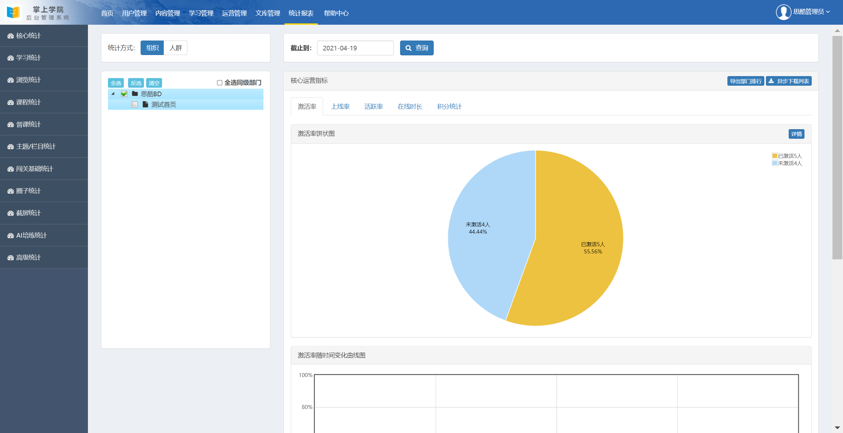Click the dashboard icon beside 圈子统计
Image resolution: width=843 pixels, height=433 pixels.
coord(11,191)
